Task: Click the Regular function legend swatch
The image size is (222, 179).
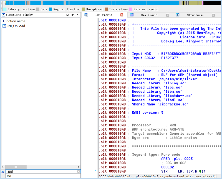Action: pyautogui.click(x=51, y=9)
